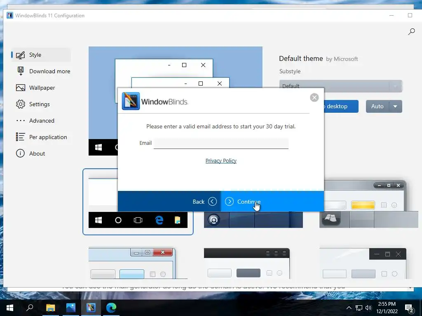Click the WindowBlinds logo icon in dialog

point(131,101)
